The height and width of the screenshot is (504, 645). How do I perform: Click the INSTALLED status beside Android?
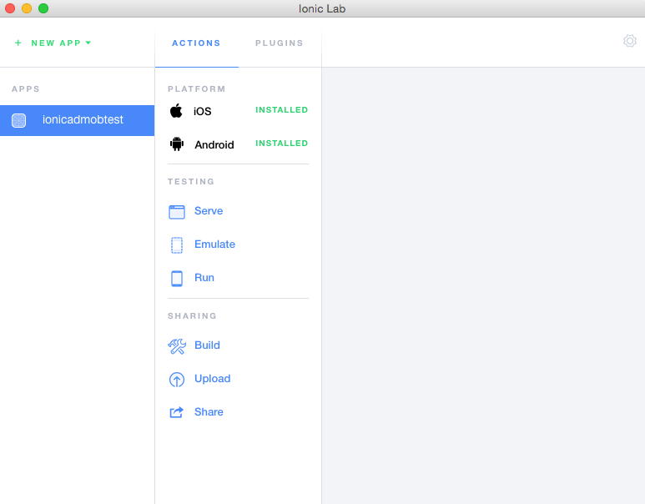pos(282,144)
